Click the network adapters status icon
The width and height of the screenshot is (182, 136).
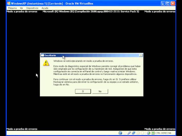(x=134, y=133)
